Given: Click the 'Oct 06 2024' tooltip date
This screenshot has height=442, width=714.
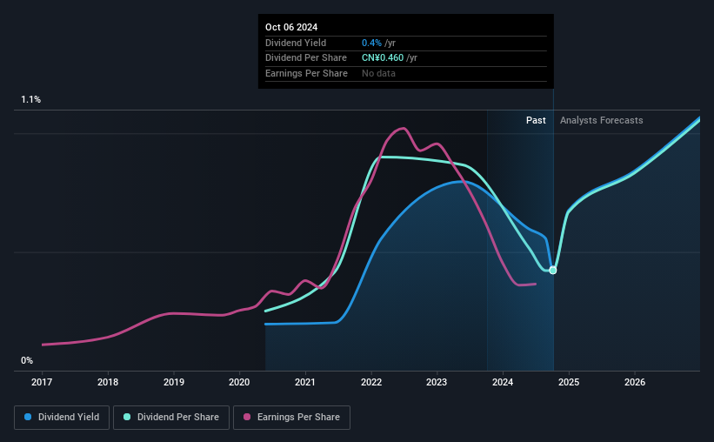Looking at the screenshot, I should tap(291, 27).
